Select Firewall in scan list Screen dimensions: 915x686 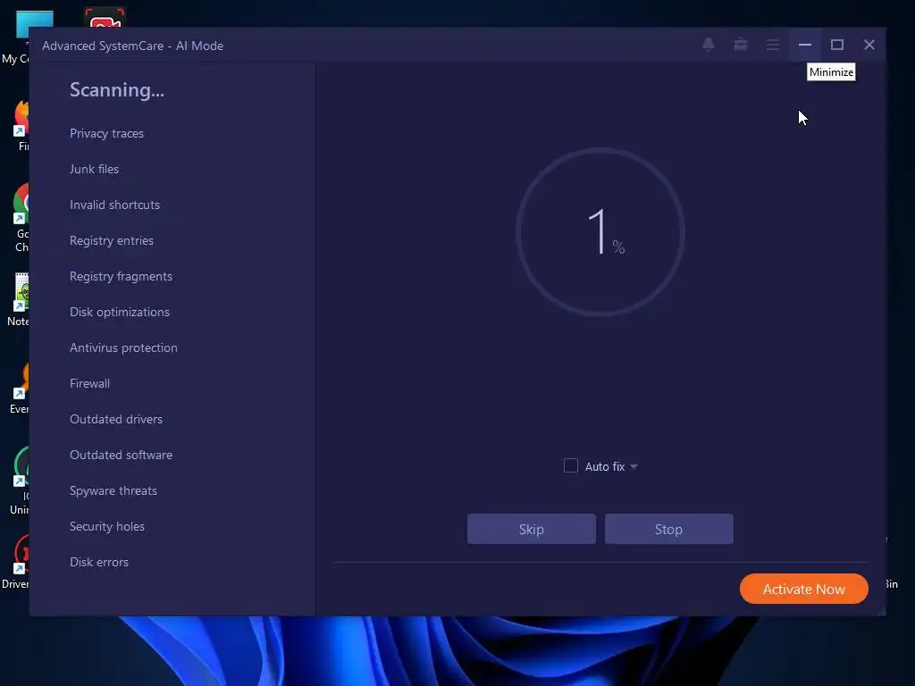coord(90,383)
